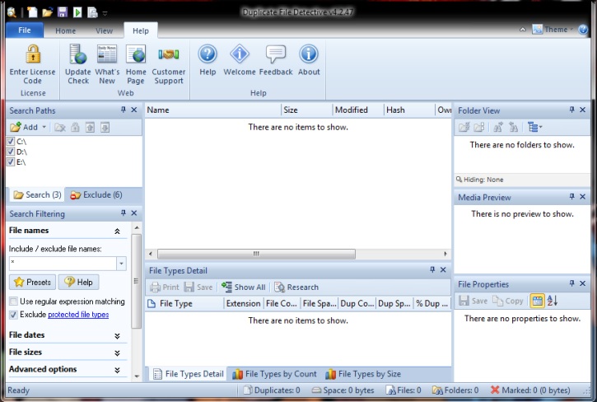Sort file types by Extension column
The width and height of the screenshot is (597, 402).
[243, 304]
